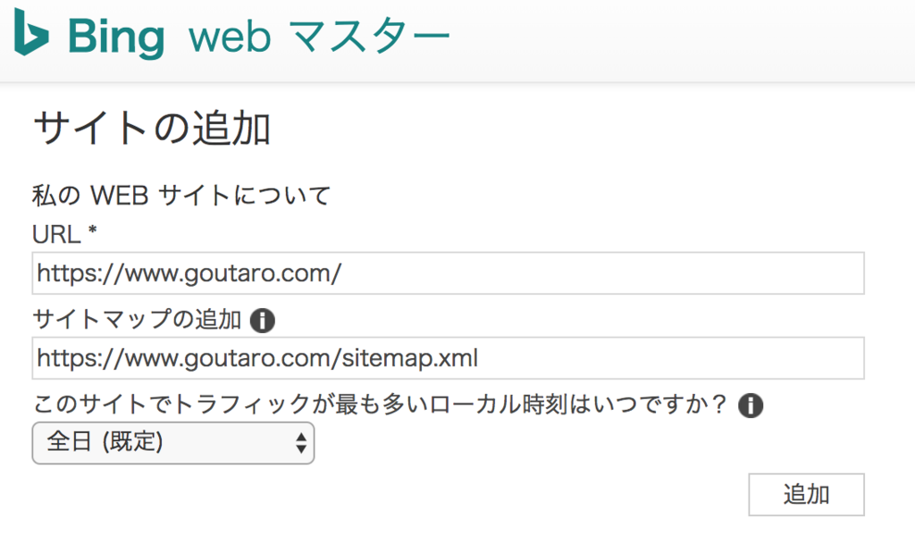Viewport: 915px width, 543px height.
Task: Click the Bing 'b' logo icon
Action: [x=31, y=33]
